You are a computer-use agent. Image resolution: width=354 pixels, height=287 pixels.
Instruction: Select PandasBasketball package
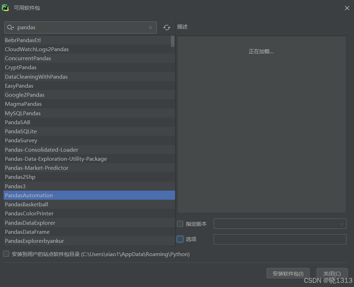pos(89,204)
